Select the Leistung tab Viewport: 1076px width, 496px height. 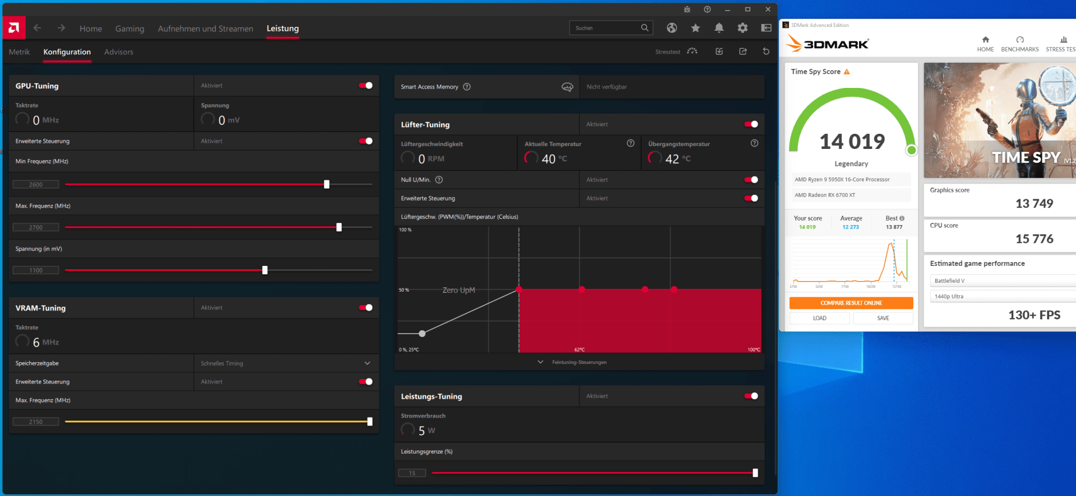[x=282, y=29]
